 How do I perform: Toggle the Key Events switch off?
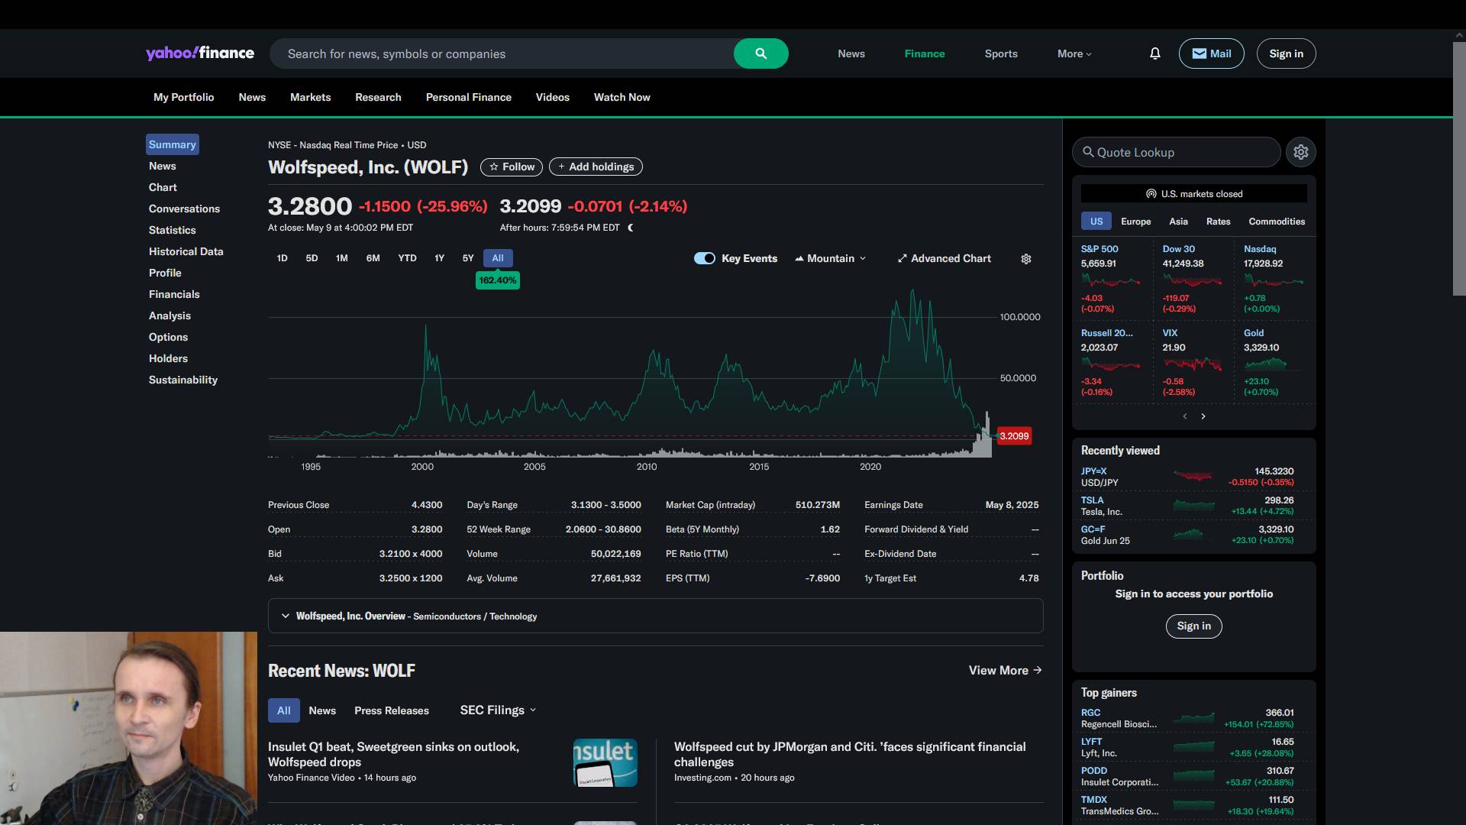click(x=704, y=258)
